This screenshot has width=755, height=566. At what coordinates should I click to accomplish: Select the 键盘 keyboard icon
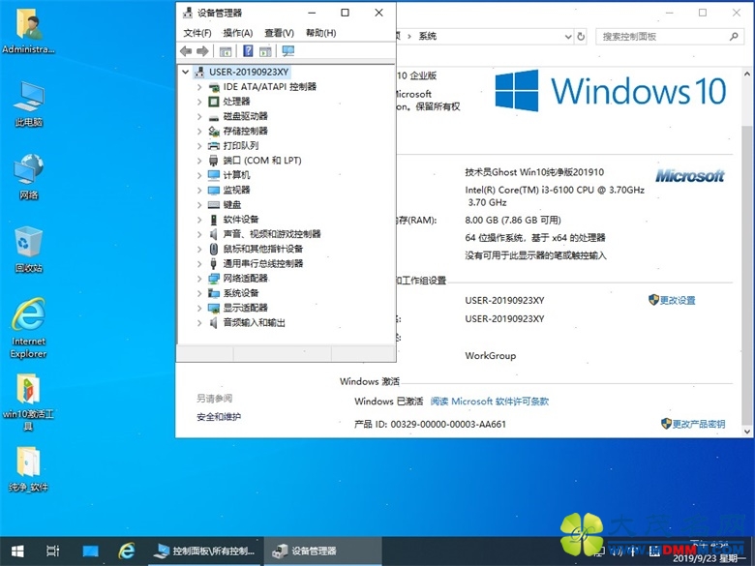[x=214, y=205]
